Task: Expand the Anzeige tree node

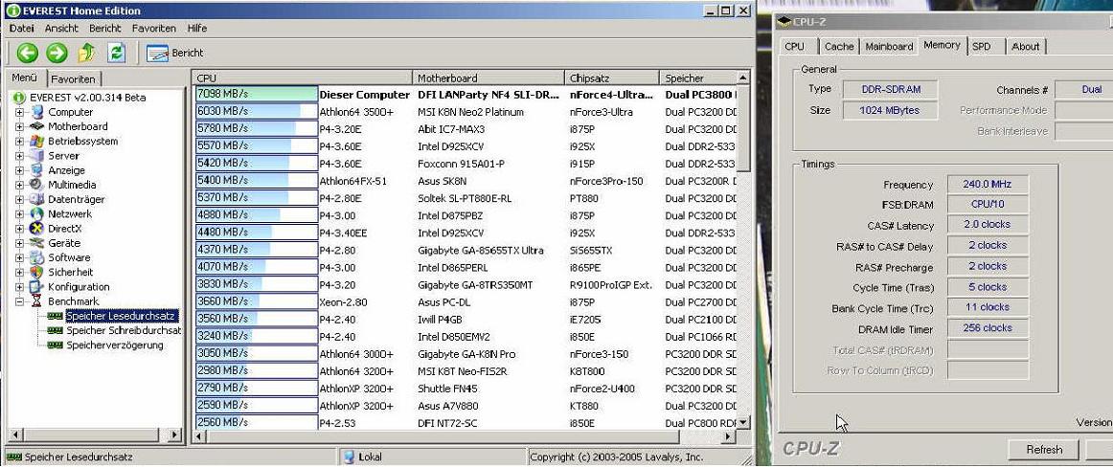Action: coord(19,170)
